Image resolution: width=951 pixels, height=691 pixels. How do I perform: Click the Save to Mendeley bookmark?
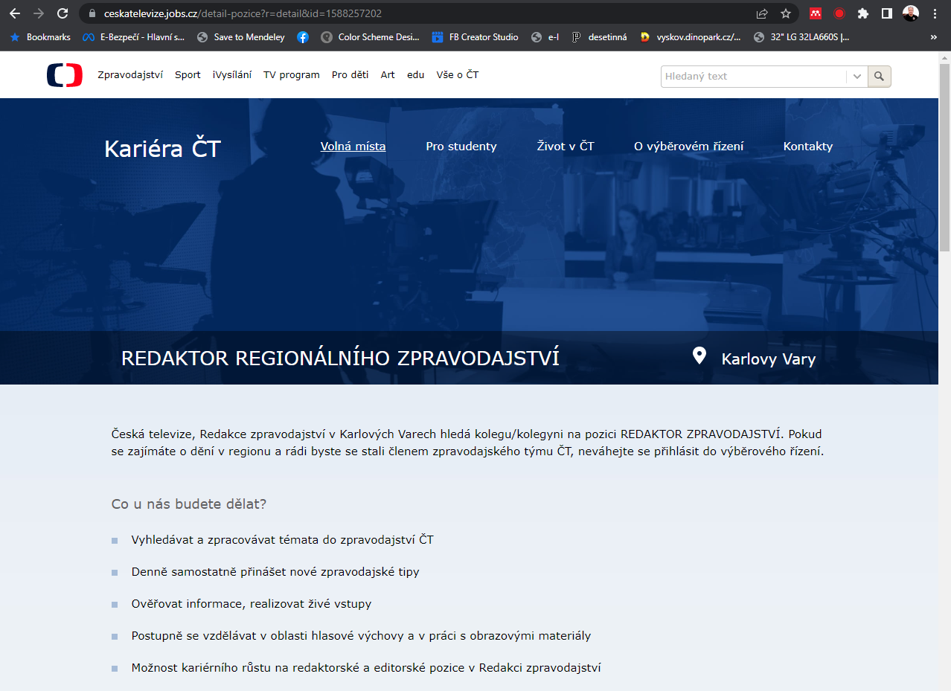[x=241, y=37]
